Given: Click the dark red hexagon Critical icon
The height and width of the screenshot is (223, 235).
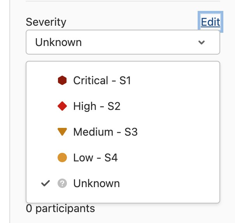Looking at the screenshot, I should pyautogui.click(x=62, y=81).
